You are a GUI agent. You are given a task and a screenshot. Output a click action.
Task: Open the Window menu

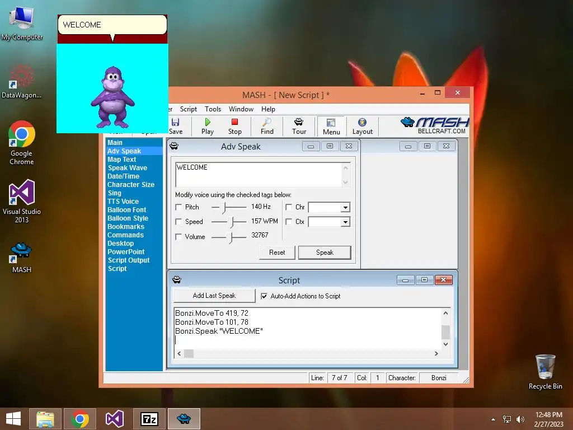241,109
